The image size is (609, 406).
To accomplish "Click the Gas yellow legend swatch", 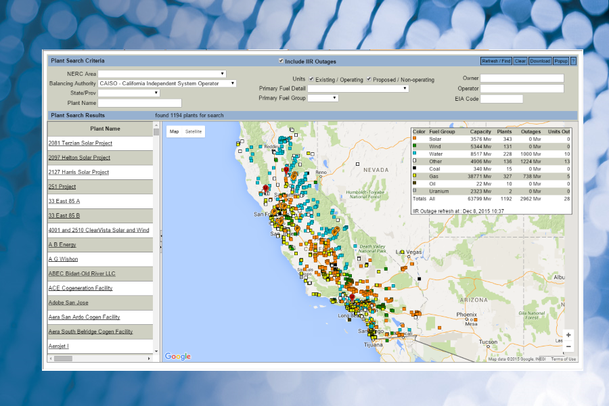I will pyautogui.click(x=414, y=176).
